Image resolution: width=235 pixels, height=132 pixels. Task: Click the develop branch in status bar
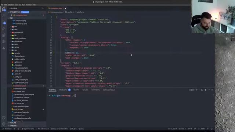pos(7,129)
